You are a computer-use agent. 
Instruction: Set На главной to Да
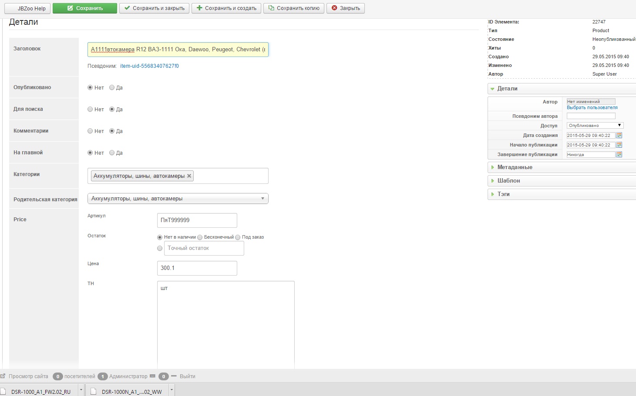tap(112, 153)
